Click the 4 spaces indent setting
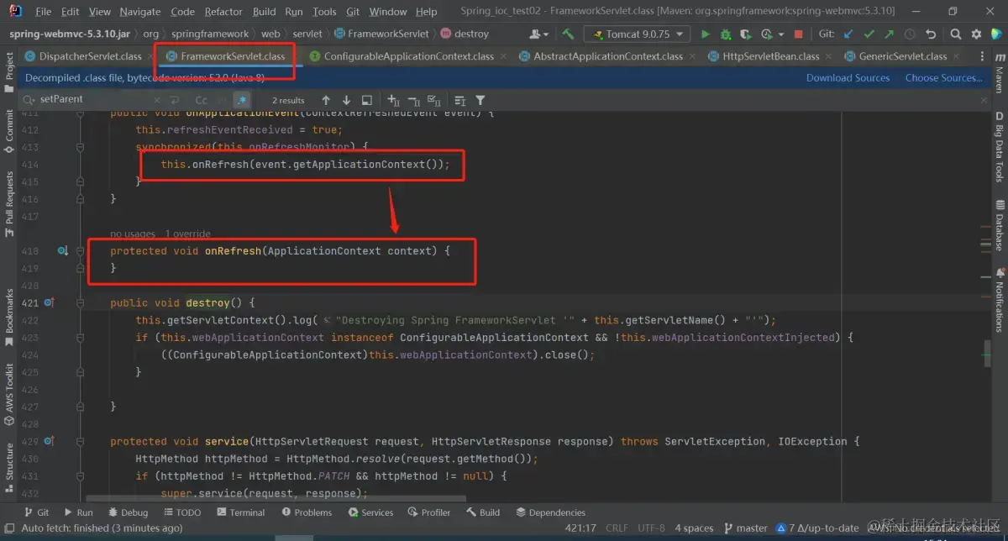The image size is (1008, 541). click(x=694, y=528)
